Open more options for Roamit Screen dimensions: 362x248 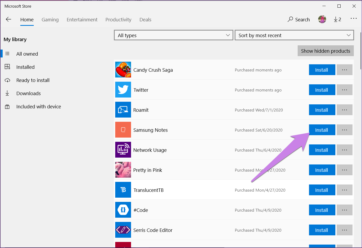click(345, 110)
